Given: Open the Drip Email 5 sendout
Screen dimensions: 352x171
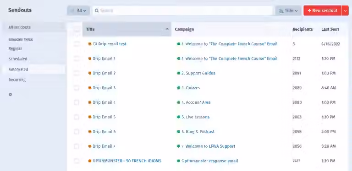Looking at the screenshot, I should tap(104, 117).
